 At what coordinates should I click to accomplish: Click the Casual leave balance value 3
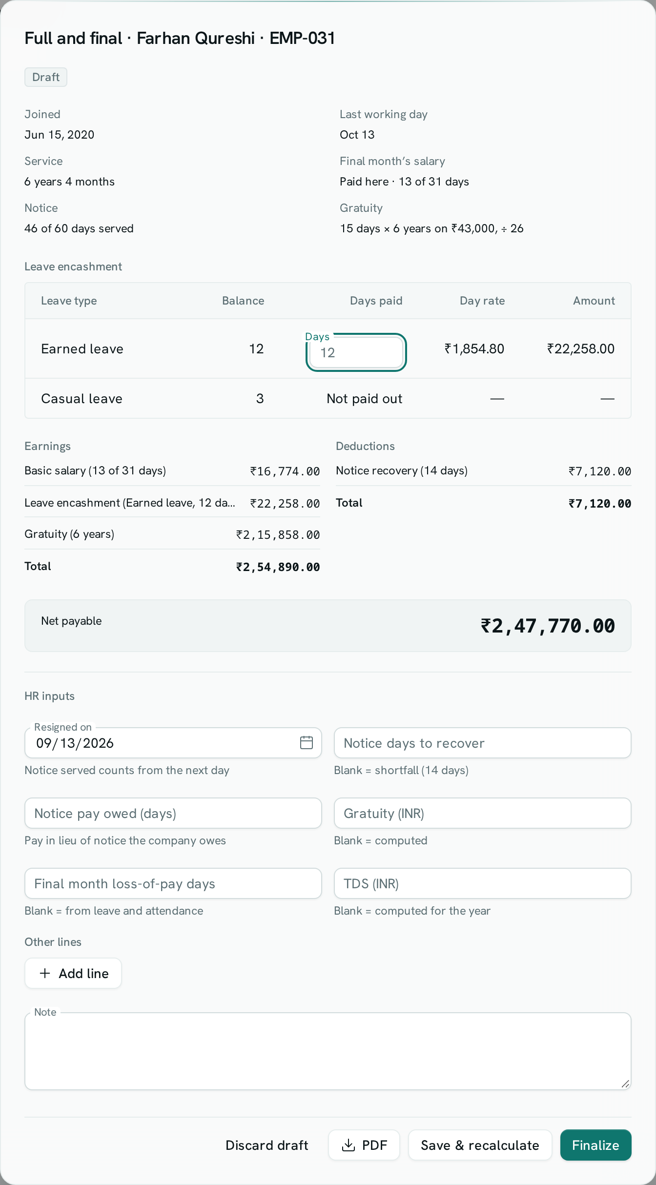(x=260, y=398)
